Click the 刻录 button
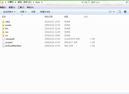This screenshot has width=129, height=94. click(x=33, y=12)
